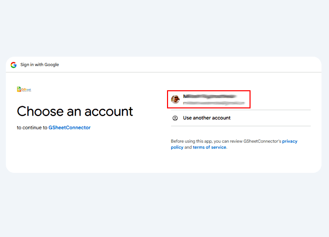Screen dimensions: 329x237
Task: Click the blurred account name text
Action: point(210,96)
